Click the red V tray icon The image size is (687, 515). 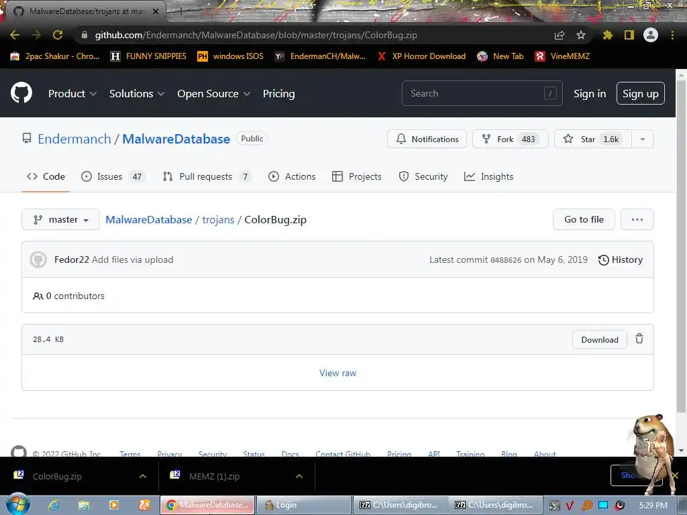pos(570,506)
